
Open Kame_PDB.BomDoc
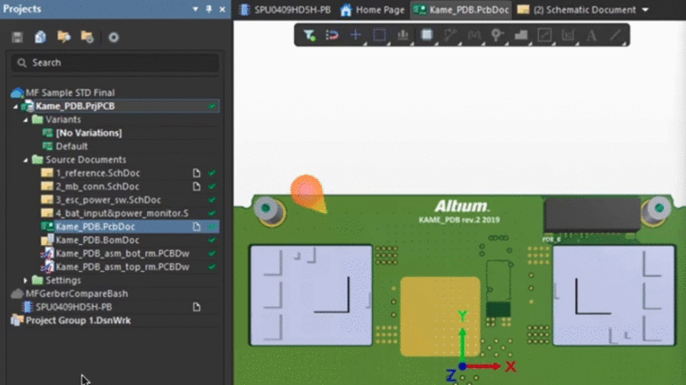pyautogui.click(x=97, y=240)
